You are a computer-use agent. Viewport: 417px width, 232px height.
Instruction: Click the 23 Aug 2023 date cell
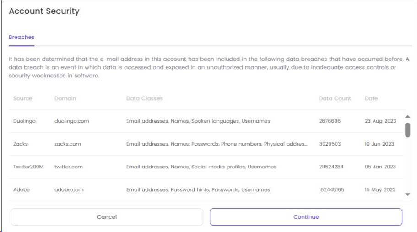click(x=380, y=121)
